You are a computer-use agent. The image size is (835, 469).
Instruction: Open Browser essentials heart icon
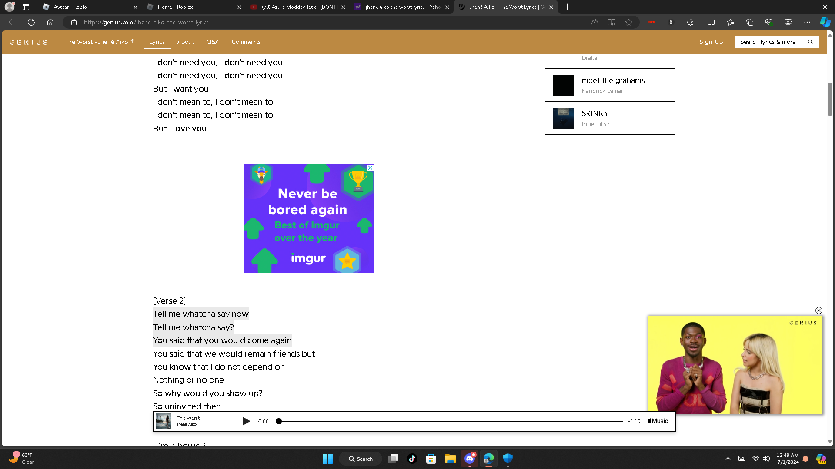(769, 22)
